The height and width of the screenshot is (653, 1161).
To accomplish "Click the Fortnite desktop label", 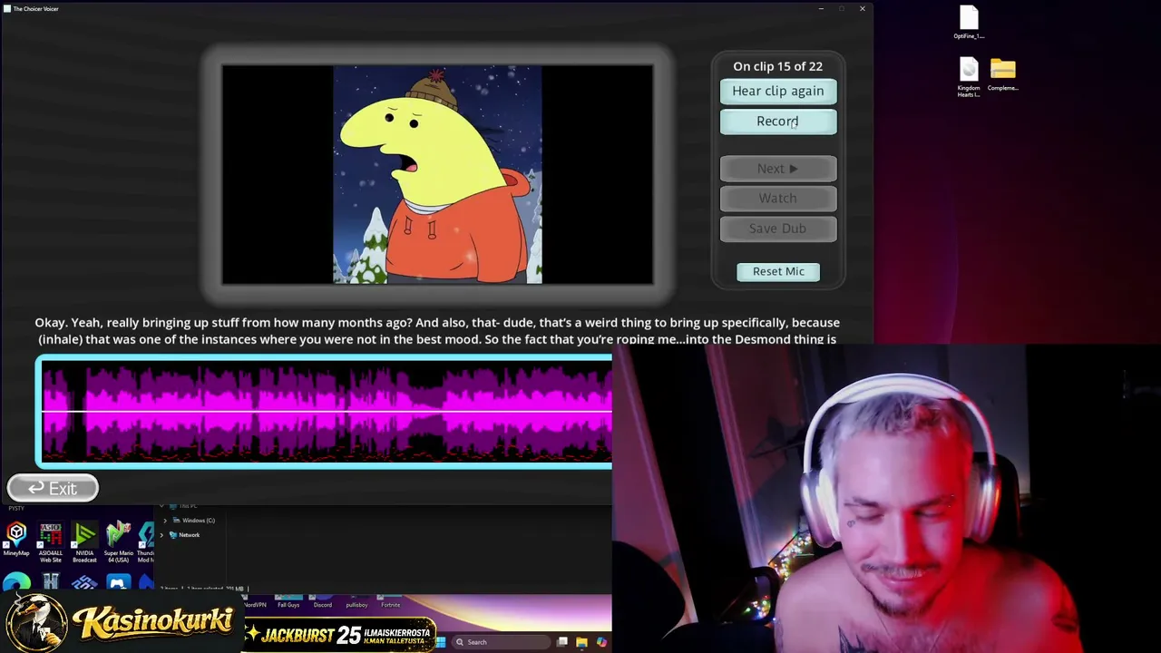I will coord(391,605).
